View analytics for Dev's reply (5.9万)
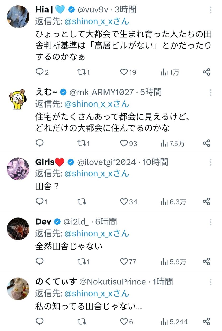The image size is (222, 331). point(173,262)
